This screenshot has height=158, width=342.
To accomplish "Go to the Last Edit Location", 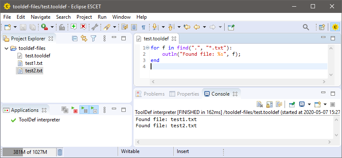I will click(187, 27).
